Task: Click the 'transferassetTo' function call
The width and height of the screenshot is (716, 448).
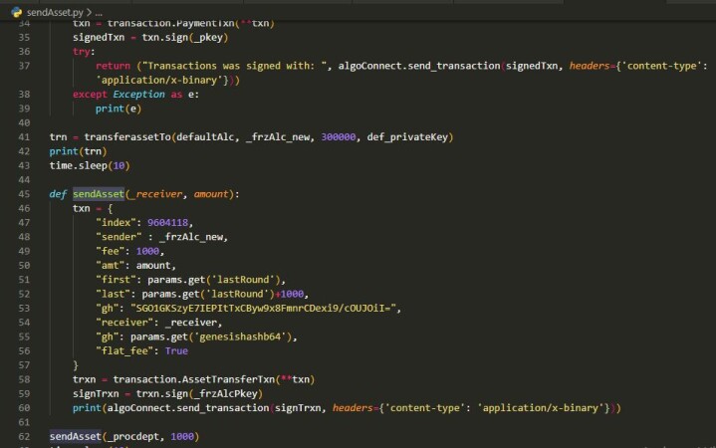Action: (127, 137)
